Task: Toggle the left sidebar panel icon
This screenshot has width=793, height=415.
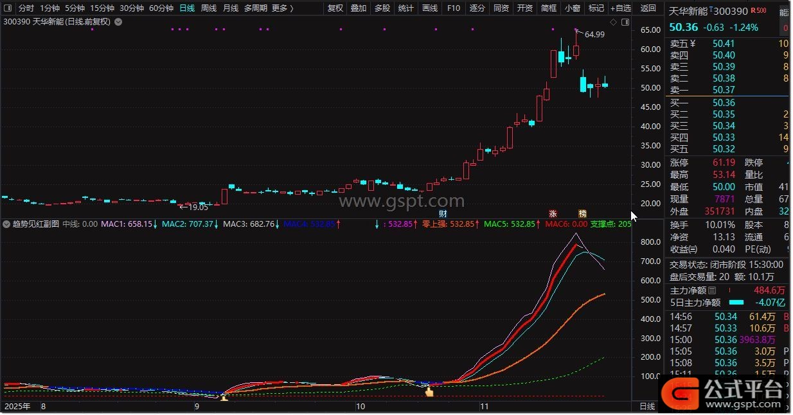Action: click(x=8, y=8)
